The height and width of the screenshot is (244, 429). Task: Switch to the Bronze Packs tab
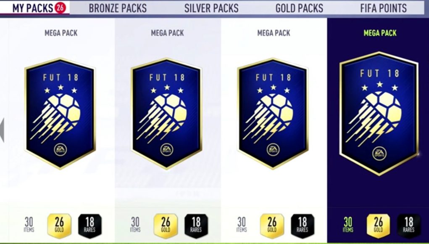(x=118, y=8)
